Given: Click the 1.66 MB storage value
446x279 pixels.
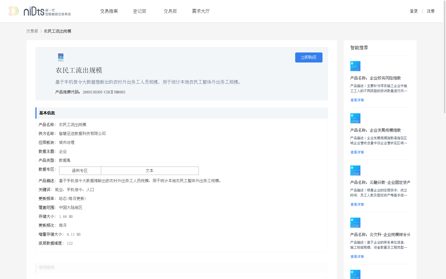Looking at the screenshot, I should 66,217.
